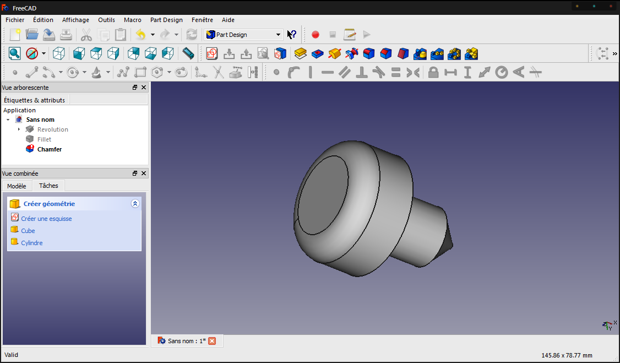The image size is (620, 363).
Task: Close the Sans nom document tab
Action: tap(213, 341)
